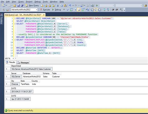Click the New Project toolbar icon
Screen dimensions: 148x114
[x=4, y=6]
